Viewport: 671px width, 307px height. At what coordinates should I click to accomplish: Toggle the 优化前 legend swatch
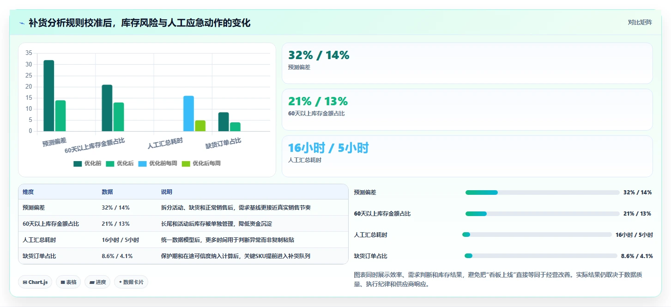pyautogui.click(x=77, y=163)
